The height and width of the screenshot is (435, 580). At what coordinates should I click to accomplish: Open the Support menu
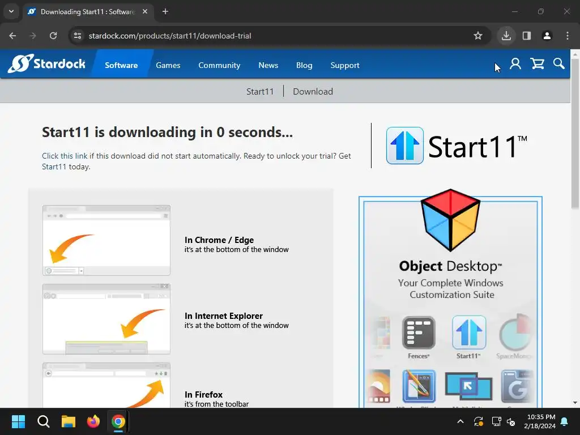pyautogui.click(x=345, y=65)
